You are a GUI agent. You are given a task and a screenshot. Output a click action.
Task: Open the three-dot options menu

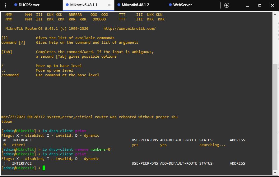tap(6, 5)
